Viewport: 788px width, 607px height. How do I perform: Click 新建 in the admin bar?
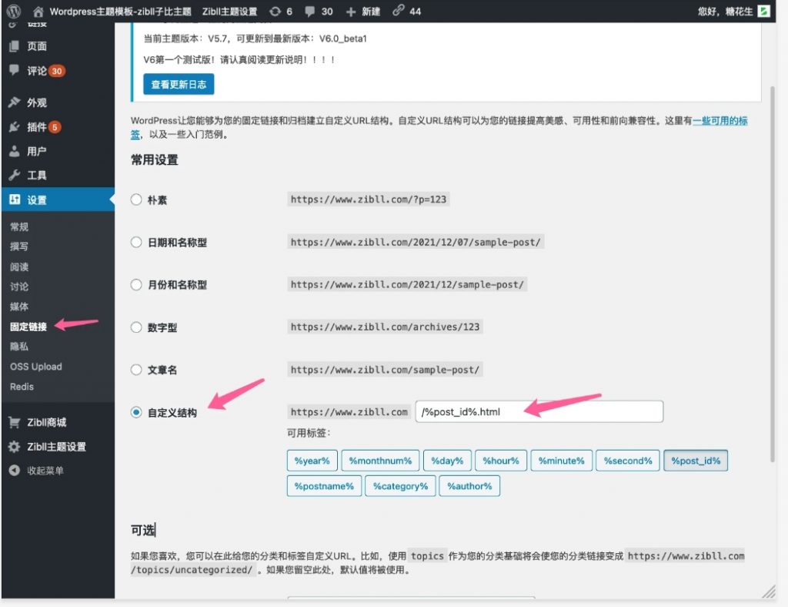371,12
